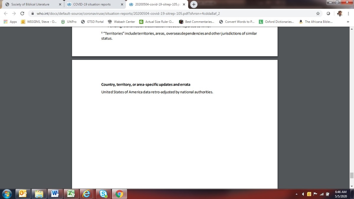Show hidden system tray icons

pos(296,194)
